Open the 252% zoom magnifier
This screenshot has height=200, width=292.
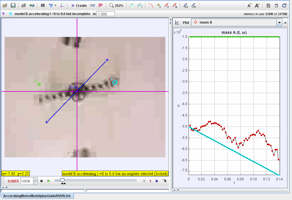tap(116, 6)
